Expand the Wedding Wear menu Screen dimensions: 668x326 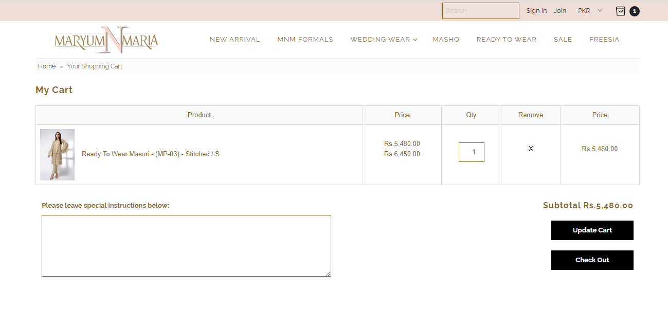coord(384,40)
